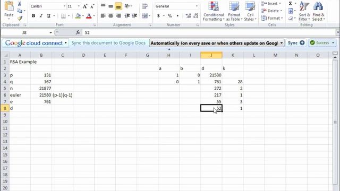Open the Name Box dropdown arrow
The image size is (340, 191).
pos(50,33)
